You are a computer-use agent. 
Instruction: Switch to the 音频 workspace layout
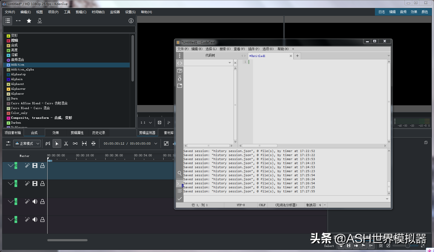(x=403, y=12)
